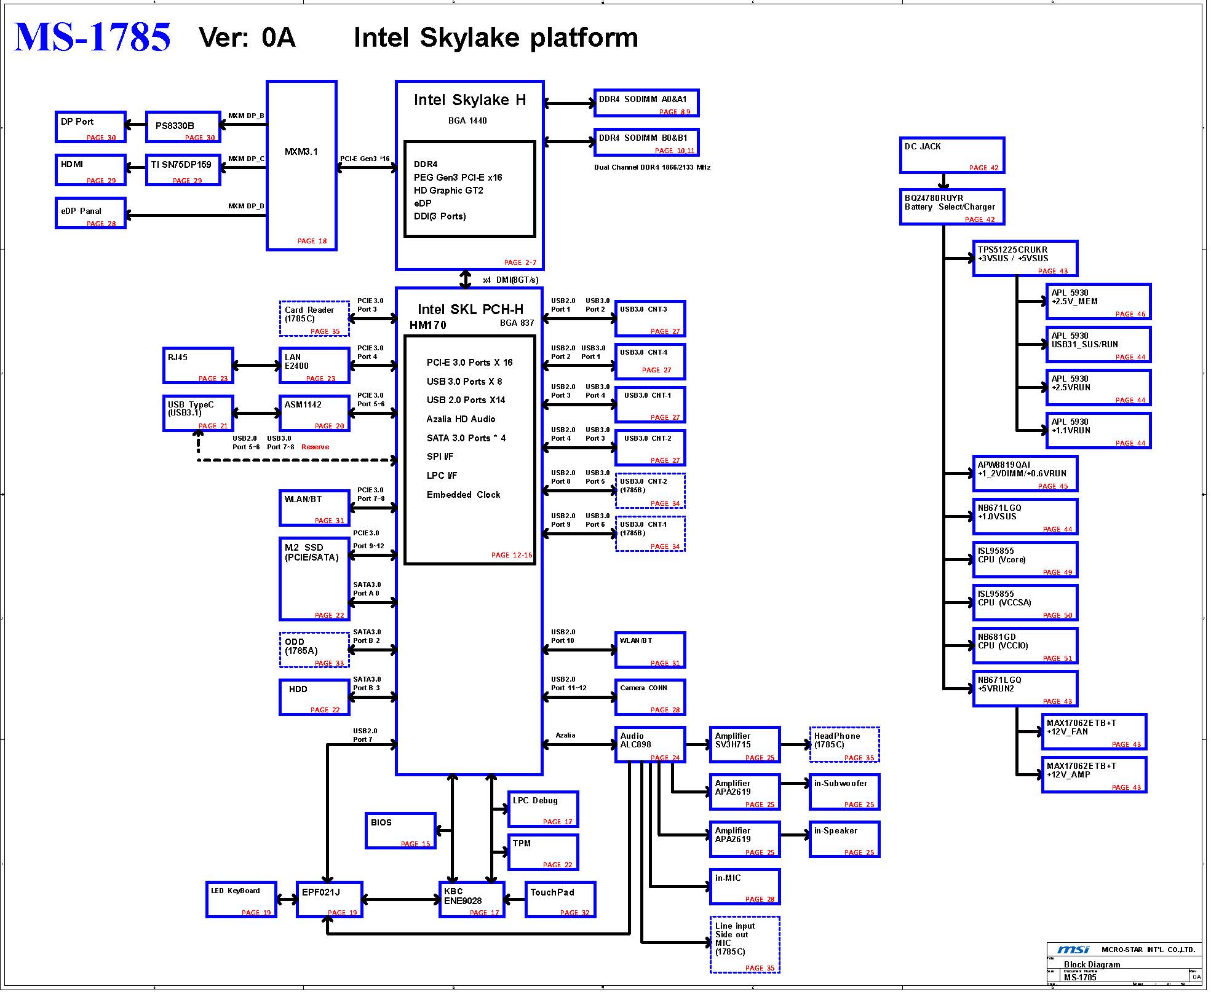Select the APL 5930 +2.5VRUN block

click(x=1098, y=388)
